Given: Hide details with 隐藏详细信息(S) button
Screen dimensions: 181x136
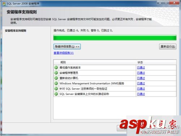Looking at the screenshot, I should [x=67, y=47].
